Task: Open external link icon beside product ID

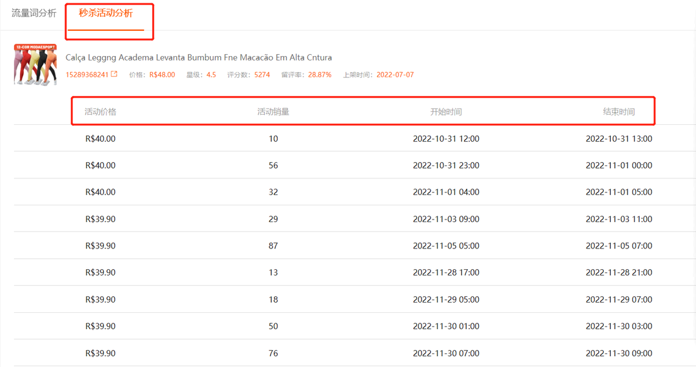Action: tap(114, 74)
